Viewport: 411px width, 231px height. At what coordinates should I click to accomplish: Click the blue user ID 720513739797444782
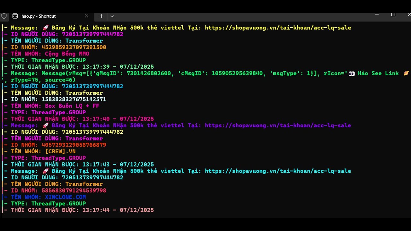tap(92, 86)
